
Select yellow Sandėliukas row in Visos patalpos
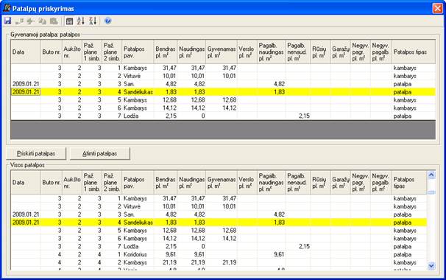(219, 223)
